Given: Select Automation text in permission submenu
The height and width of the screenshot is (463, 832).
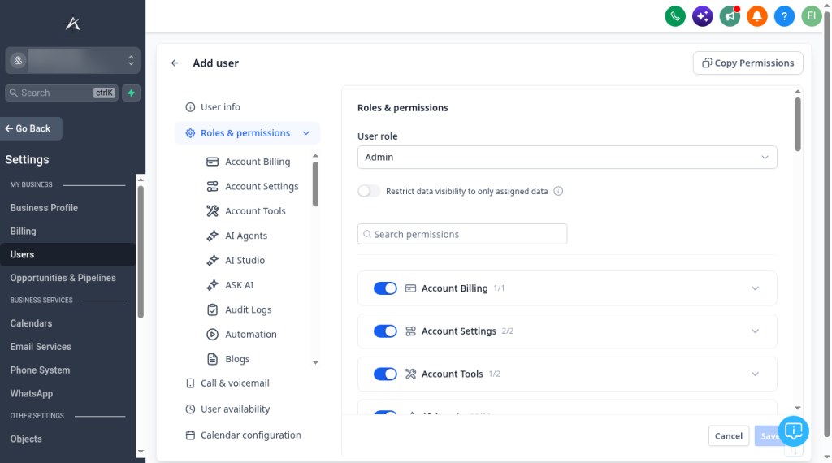Looking at the screenshot, I should pyautogui.click(x=251, y=334).
